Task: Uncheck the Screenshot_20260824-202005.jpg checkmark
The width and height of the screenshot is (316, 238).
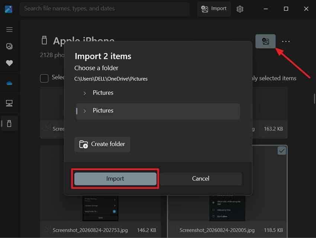Action: point(282,151)
